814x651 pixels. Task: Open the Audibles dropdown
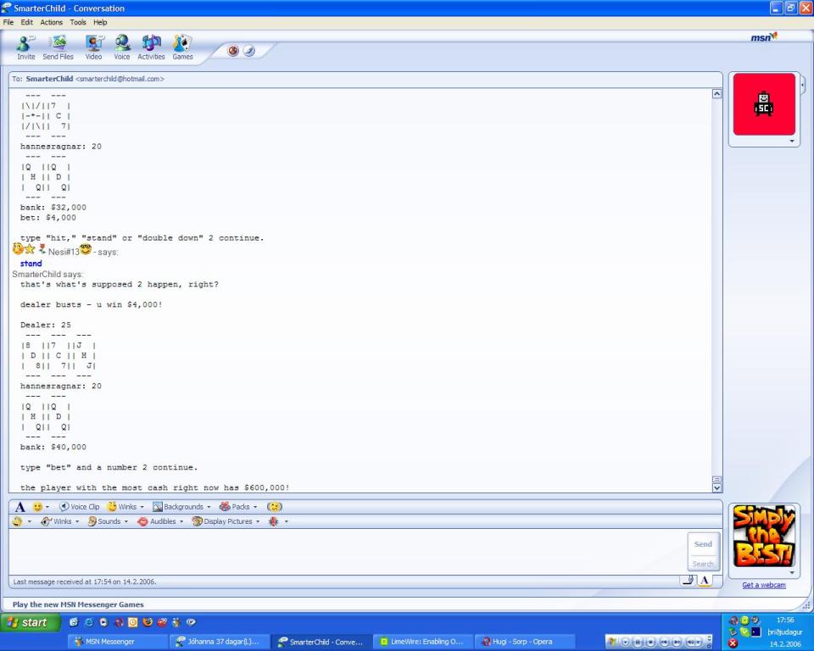click(160, 521)
